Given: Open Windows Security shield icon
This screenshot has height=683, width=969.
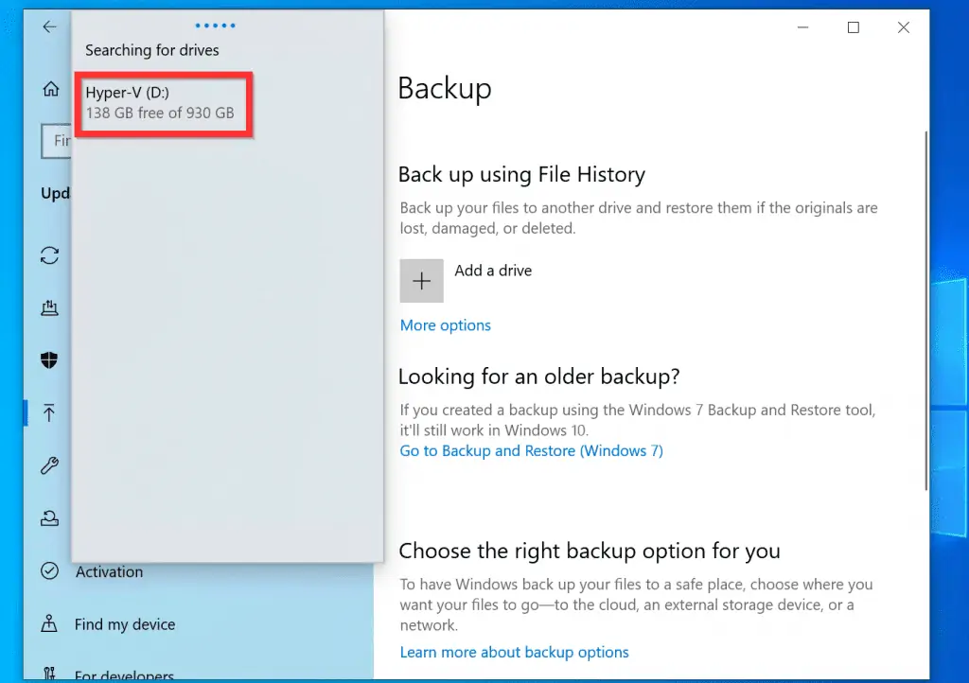Looking at the screenshot, I should [49, 359].
